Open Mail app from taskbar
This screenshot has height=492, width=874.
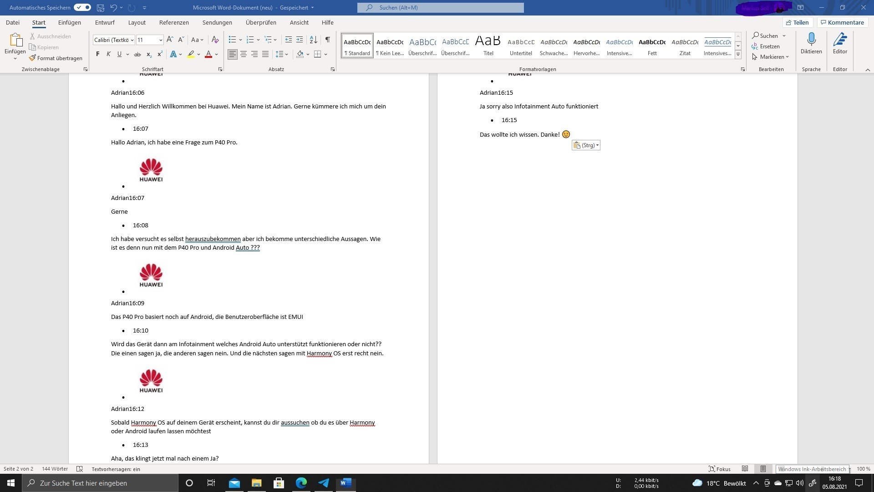pos(234,483)
